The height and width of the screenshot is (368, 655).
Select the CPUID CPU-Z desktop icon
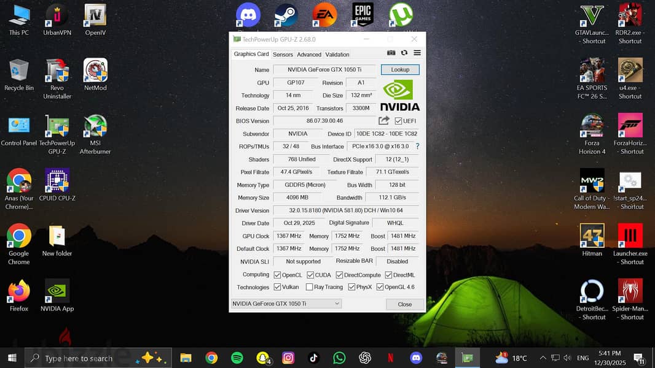click(57, 185)
